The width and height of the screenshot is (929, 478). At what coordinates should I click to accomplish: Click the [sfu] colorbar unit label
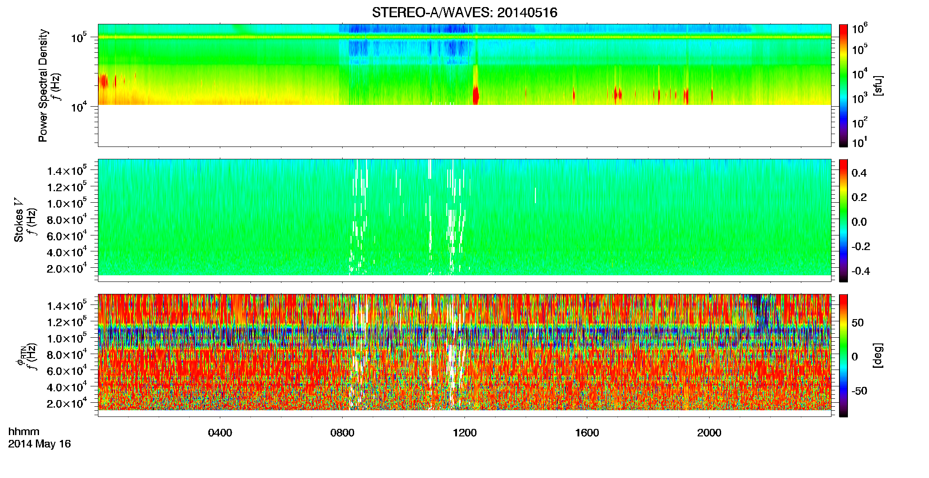pos(878,85)
